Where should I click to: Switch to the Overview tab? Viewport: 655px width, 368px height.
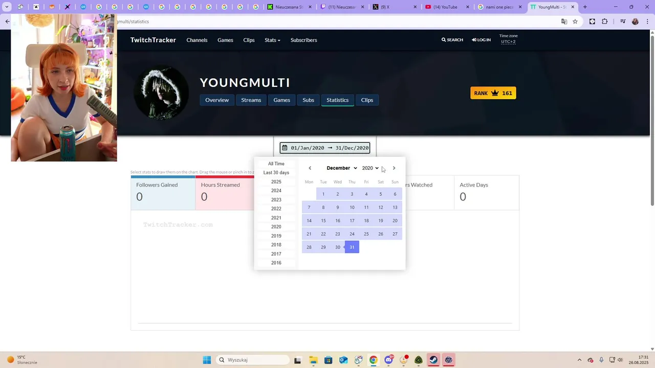(217, 100)
